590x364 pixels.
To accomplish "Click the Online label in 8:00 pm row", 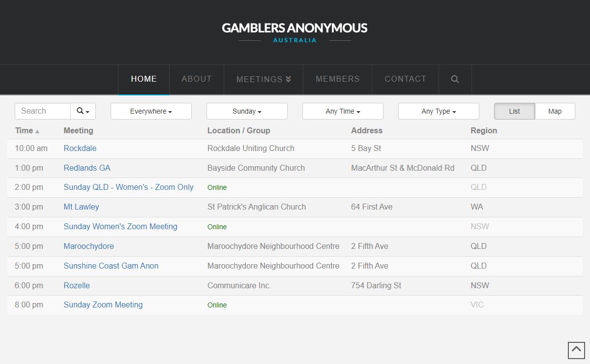I will click(217, 305).
